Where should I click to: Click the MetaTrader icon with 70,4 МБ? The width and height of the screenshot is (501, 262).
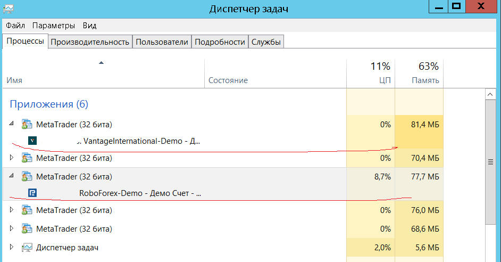coord(27,158)
